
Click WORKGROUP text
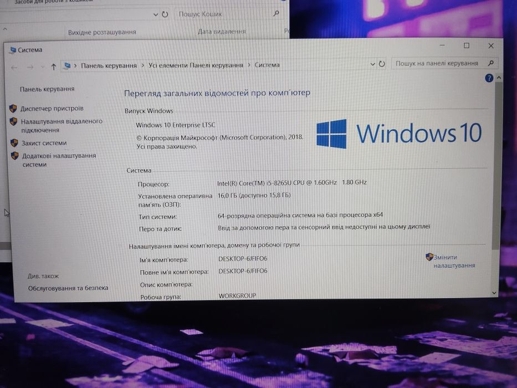(237, 295)
